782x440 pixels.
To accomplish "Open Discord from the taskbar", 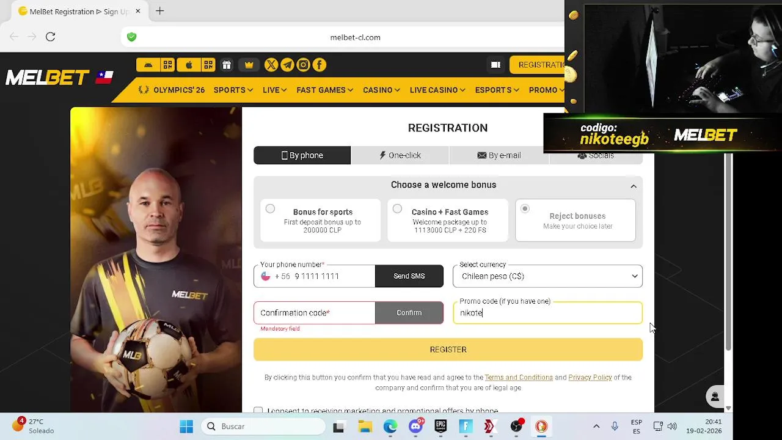I will click(x=416, y=427).
